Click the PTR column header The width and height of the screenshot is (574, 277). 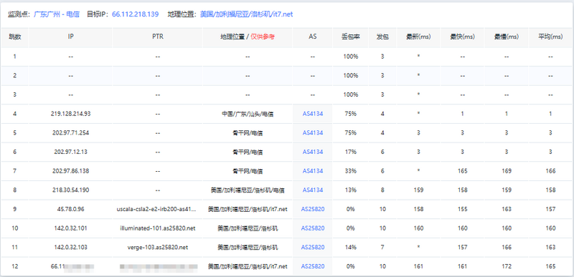point(157,37)
